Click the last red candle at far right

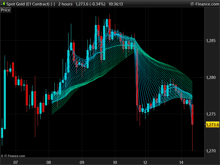[192, 114]
